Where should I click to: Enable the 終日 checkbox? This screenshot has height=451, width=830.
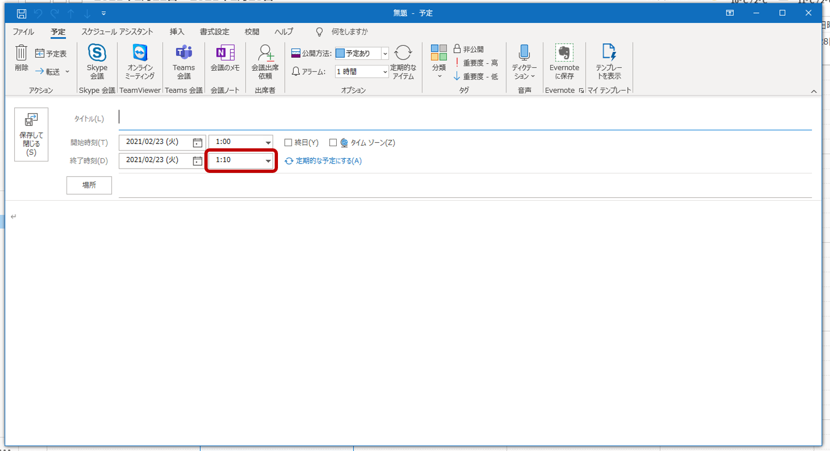pyautogui.click(x=288, y=143)
